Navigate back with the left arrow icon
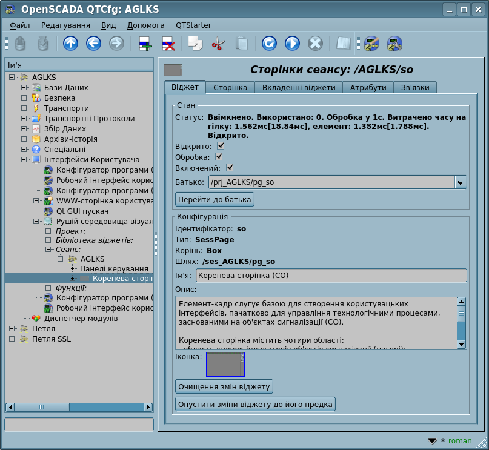This screenshot has width=489, height=450. [x=93, y=44]
